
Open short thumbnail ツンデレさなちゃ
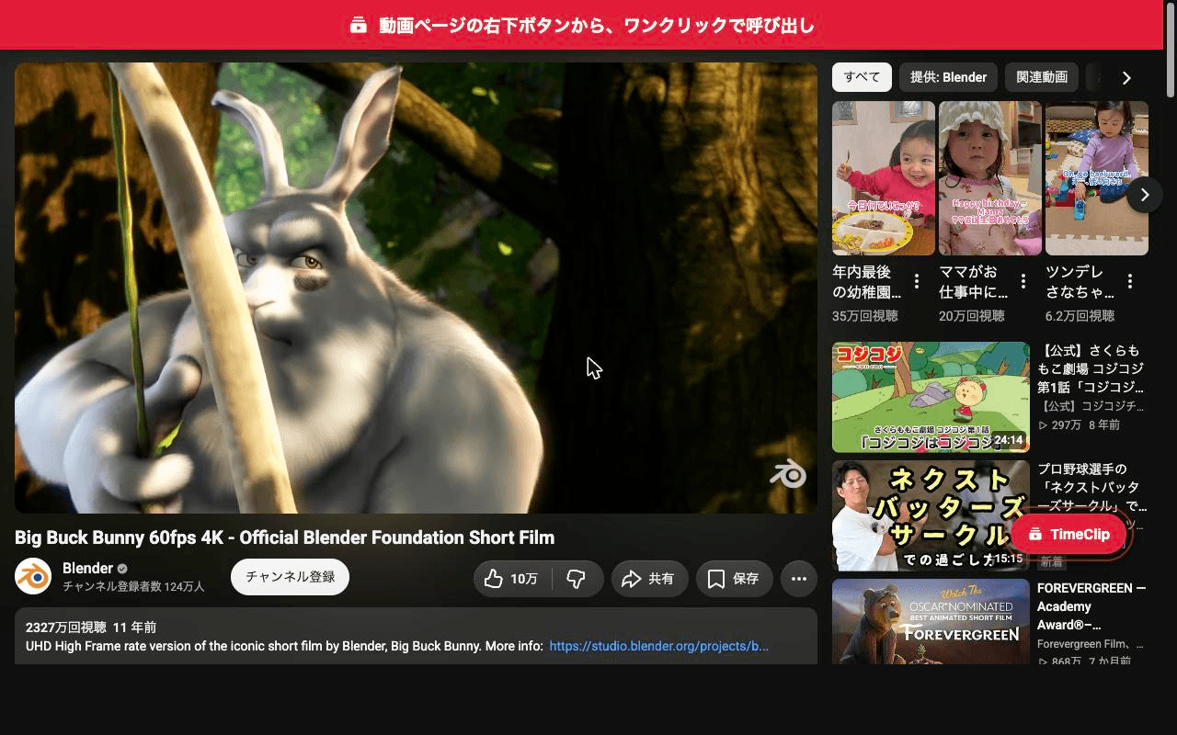(x=1097, y=178)
